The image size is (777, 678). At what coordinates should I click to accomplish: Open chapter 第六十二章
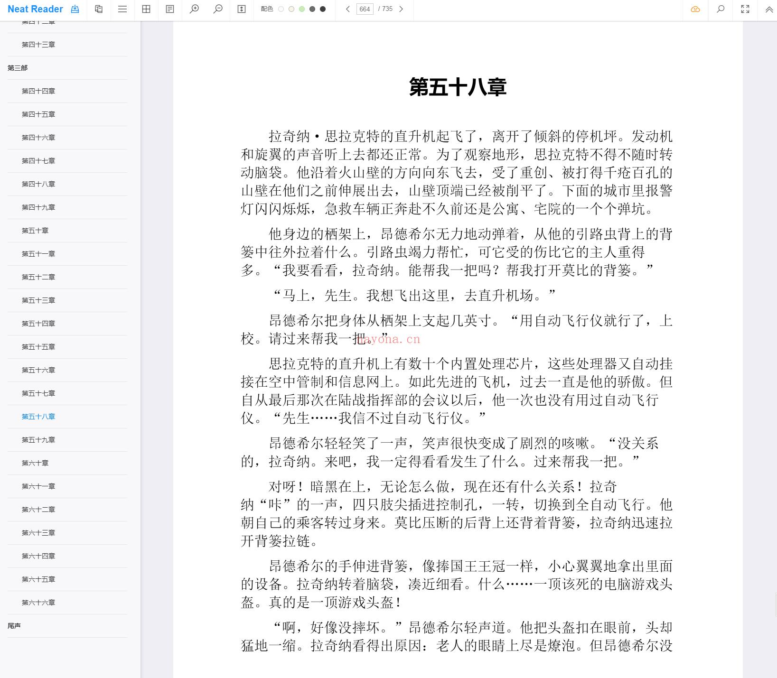click(x=38, y=510)
